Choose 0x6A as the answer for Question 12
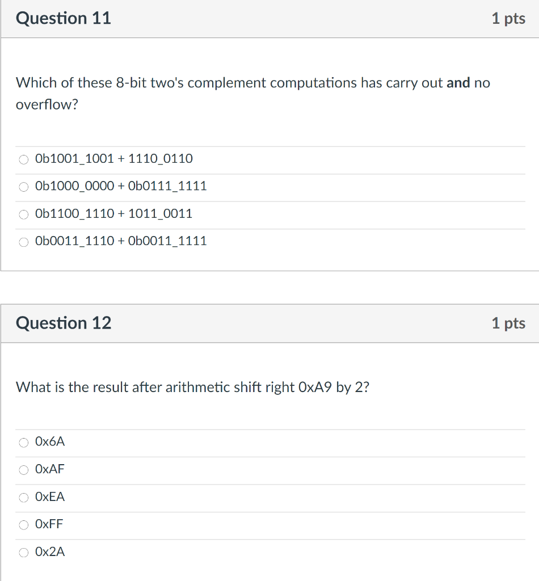The height and width of the screenshot is (581, 539). coord(23,443)
